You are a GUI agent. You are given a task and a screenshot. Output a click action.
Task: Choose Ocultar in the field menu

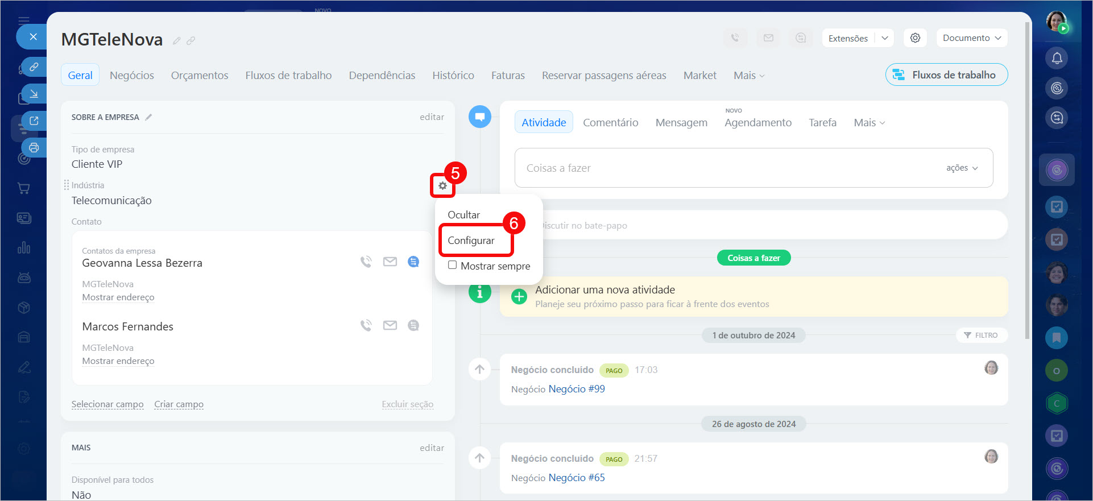pyautogui.click(x=463, y=215)
